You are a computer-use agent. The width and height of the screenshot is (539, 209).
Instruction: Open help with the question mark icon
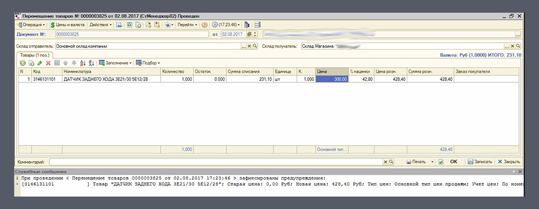204,25
